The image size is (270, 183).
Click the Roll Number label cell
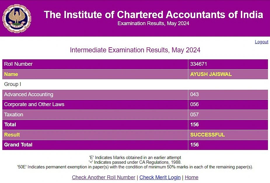click(95, 64)
